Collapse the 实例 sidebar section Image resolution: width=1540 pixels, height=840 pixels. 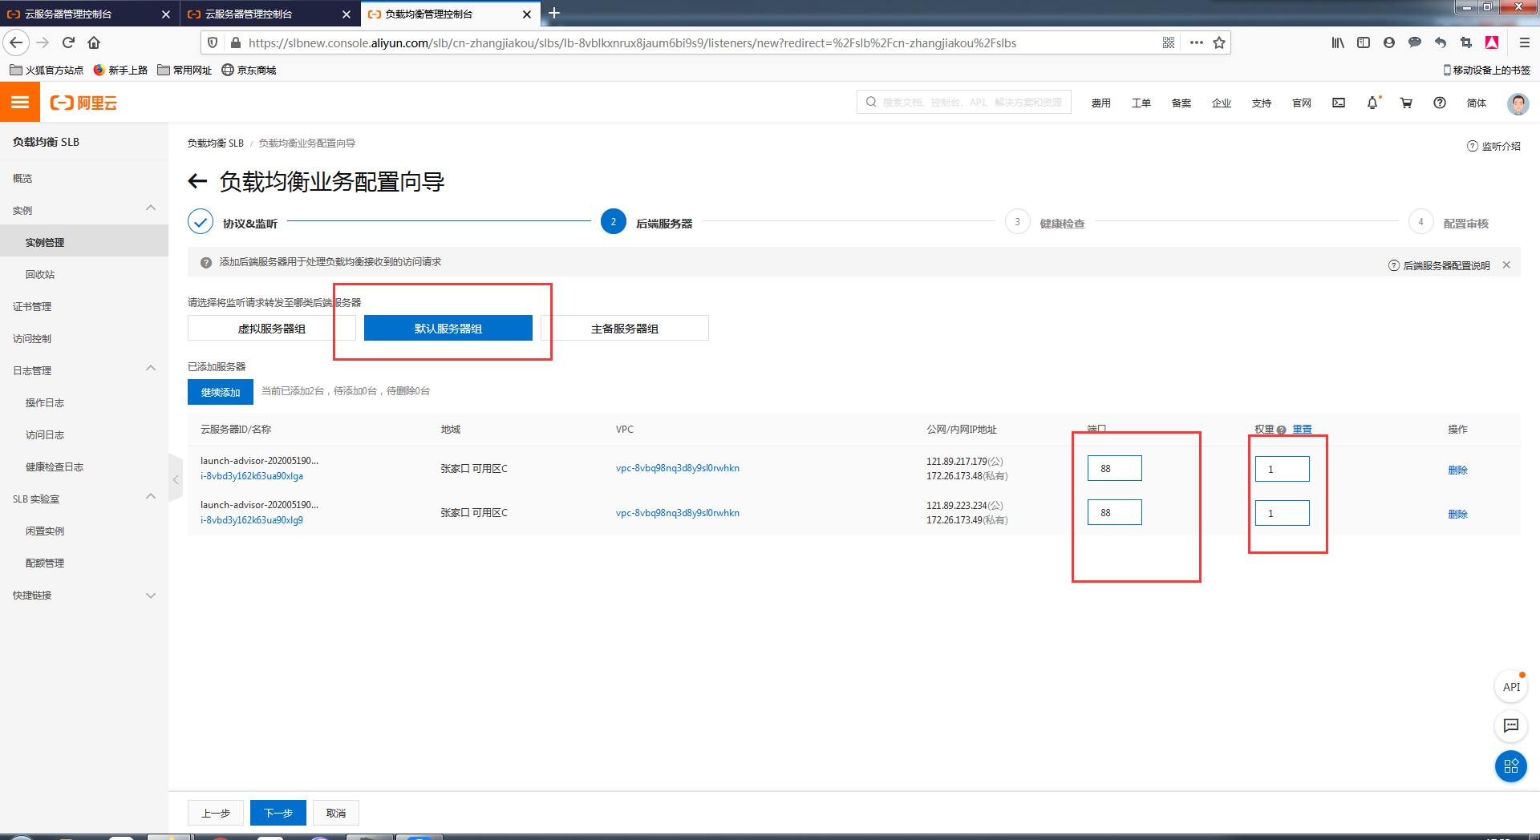point(151,209)
